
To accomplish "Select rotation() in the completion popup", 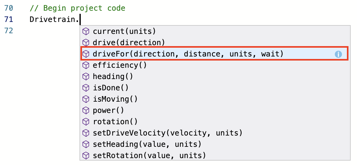I will coord(115,122).
